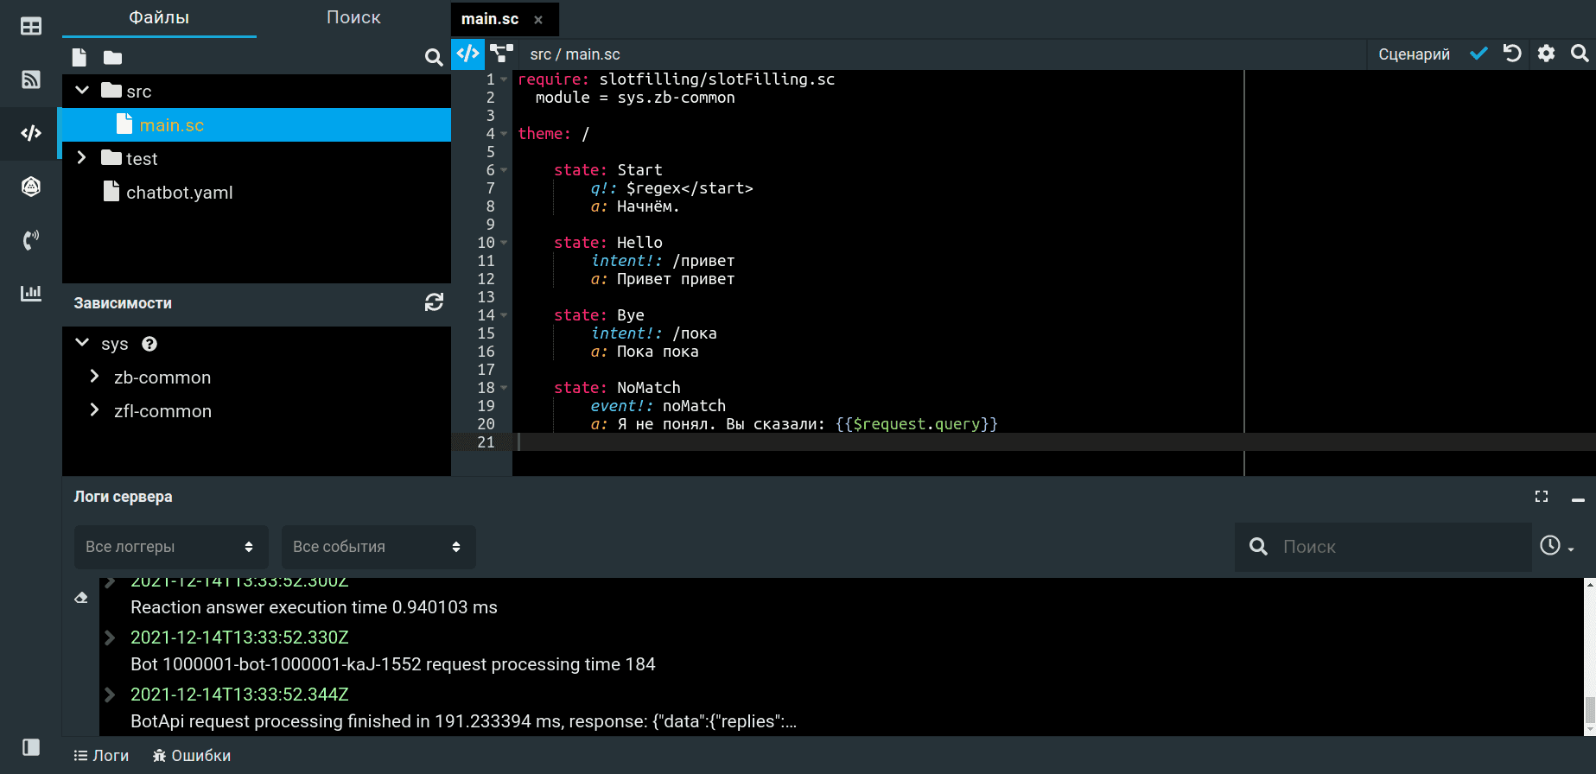This screenshot has width=1596, height=774.
Task: Open the NLU hexagon icon in sidebar
Action: pos(31,187)
